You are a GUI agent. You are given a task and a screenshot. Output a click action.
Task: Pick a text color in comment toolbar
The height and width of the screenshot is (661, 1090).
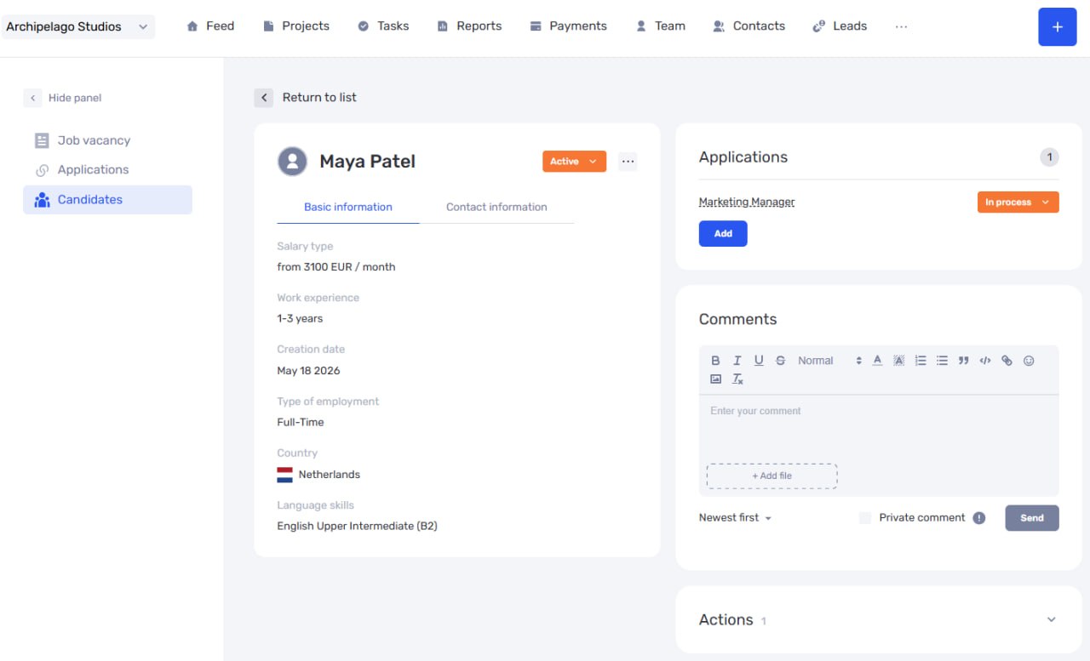tap(877, 361)
